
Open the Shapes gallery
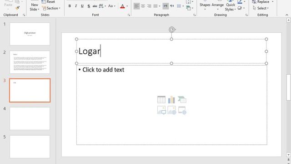205,5
